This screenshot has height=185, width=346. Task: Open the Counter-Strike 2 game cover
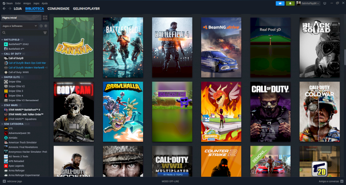tap(221, 161)
